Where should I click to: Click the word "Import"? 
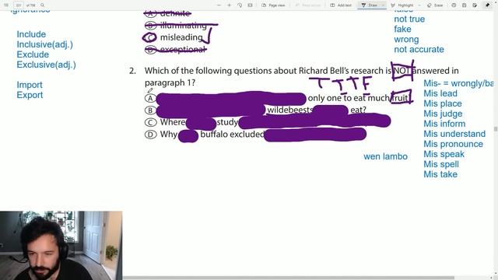[30, 85]
